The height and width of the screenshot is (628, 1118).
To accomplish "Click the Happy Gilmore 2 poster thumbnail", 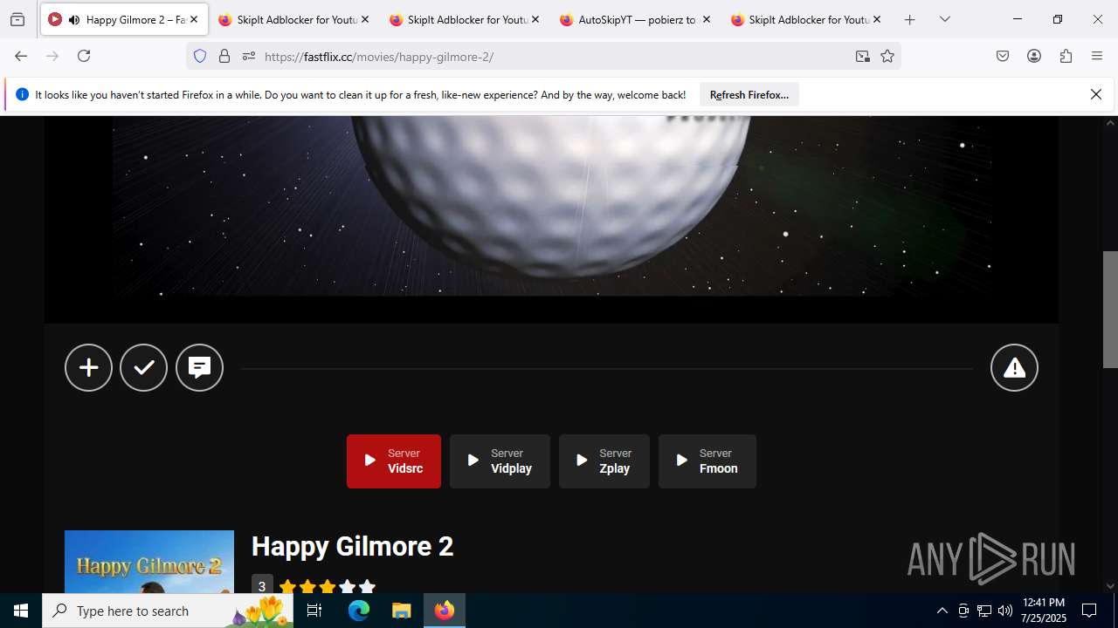I will [149, 562].
